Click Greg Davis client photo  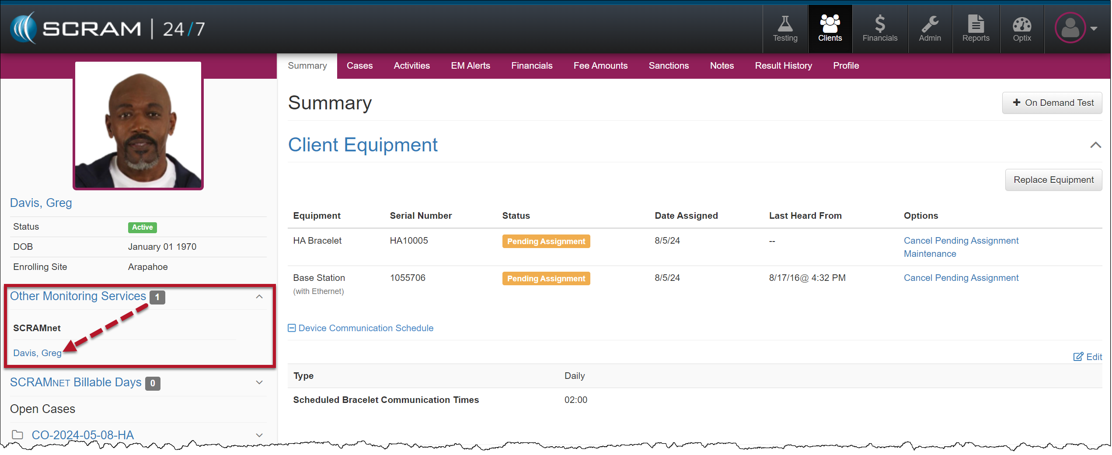coord(138,126)
